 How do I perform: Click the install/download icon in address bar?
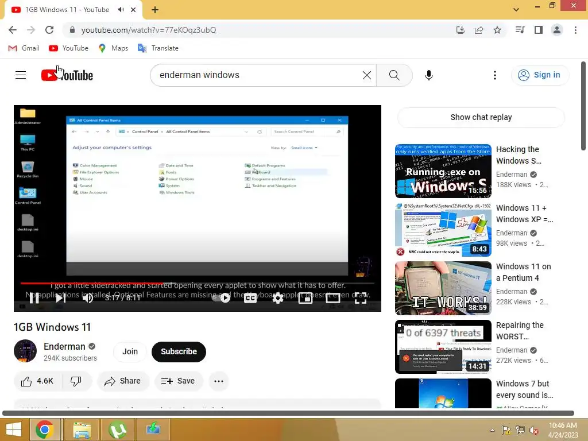(461, 30)
